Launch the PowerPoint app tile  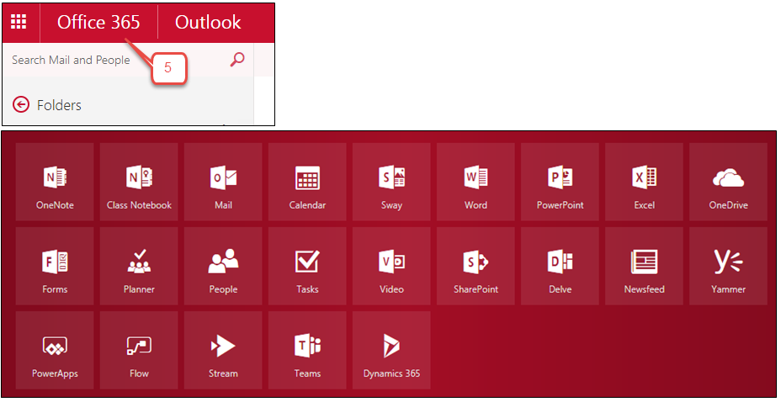560,182
